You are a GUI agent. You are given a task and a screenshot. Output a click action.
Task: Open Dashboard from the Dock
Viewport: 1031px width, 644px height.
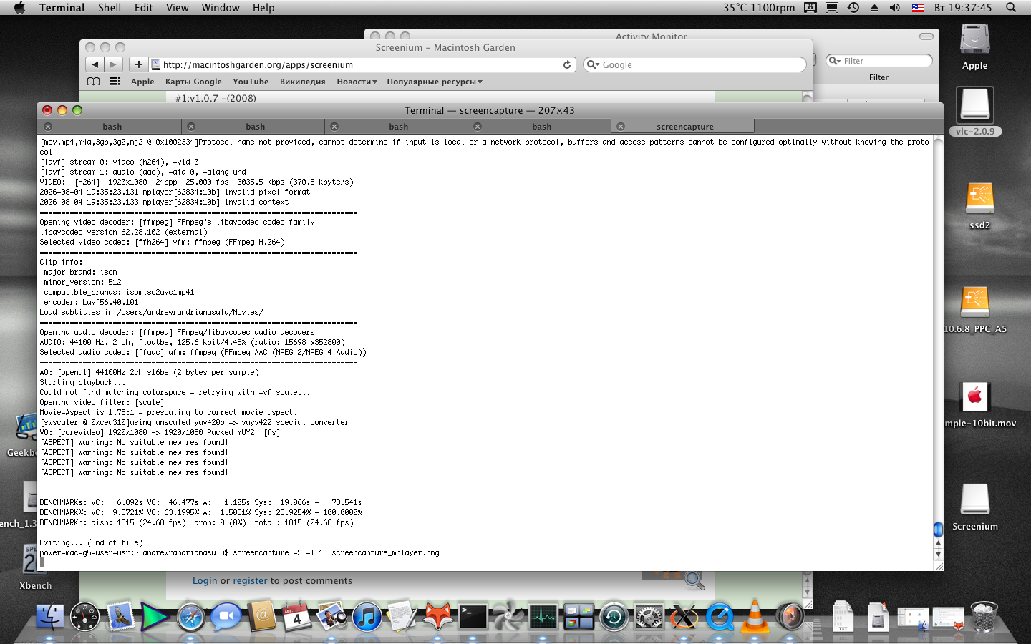84,616
